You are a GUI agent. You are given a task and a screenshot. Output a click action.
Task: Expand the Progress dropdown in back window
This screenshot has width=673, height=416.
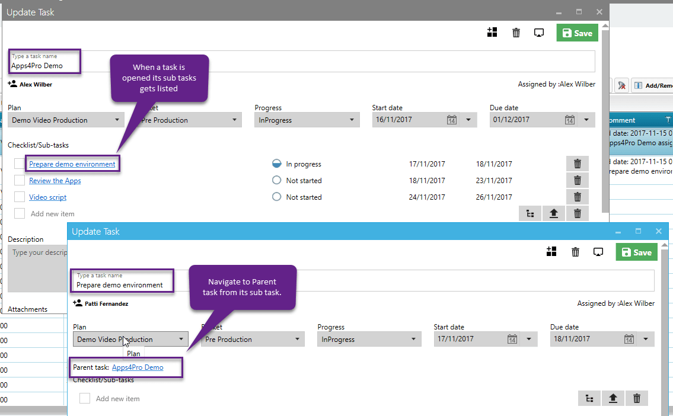pyautogui.click(x=352, y=120)
